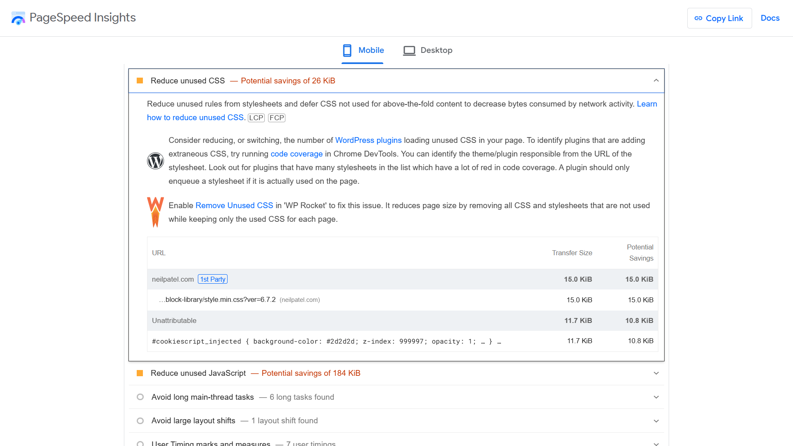The height and width of the screenshot is (446, 793).
Task: Click 'Potential savings of 184 KiB' text
Action: pos(311,373)
